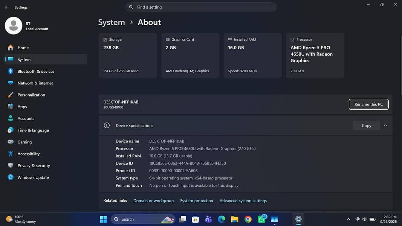Click the magnifier icon in Find a setting
The width and height of the screenshot is (402, 226).
pyautogui.click(x=131, y=7)
